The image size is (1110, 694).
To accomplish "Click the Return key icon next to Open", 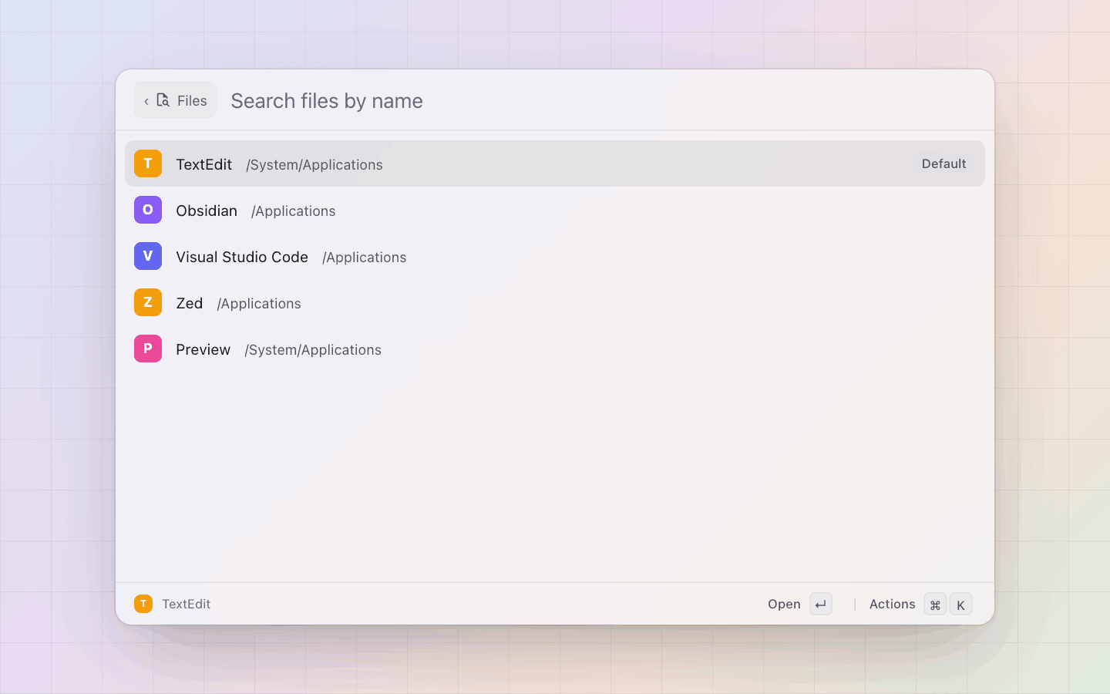I will pos(821,604).
